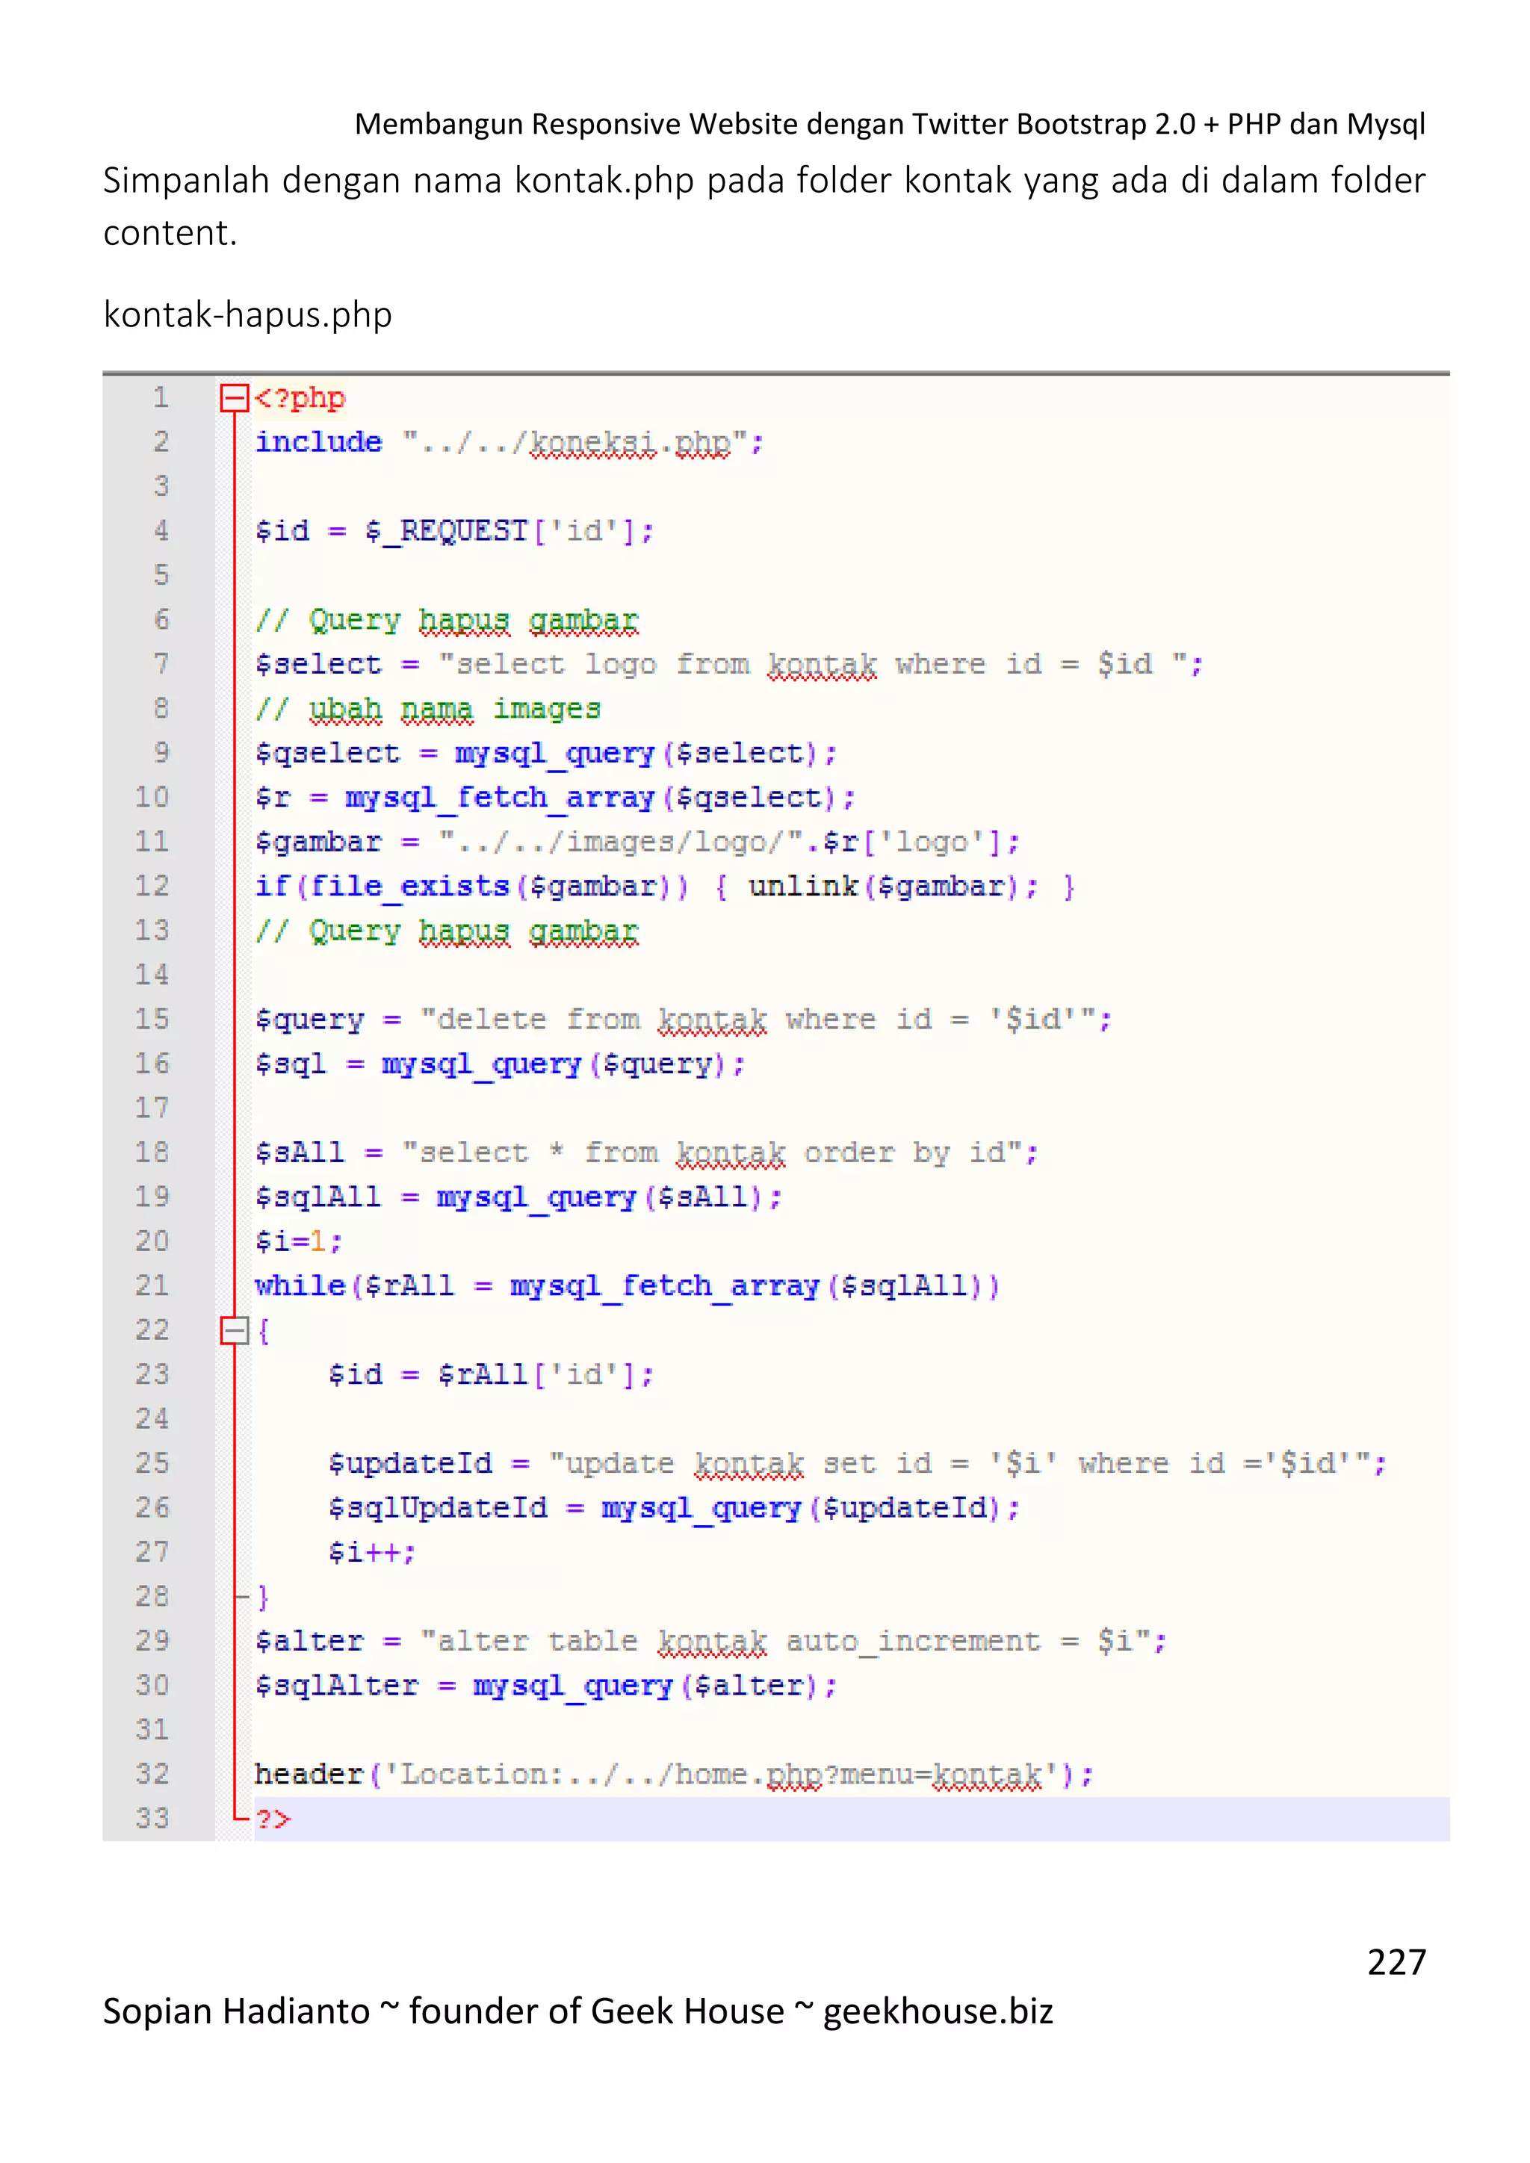Click '$_REQUEST' on line 4
This screenshot has height=2163, width=1530.
[447, 531]
